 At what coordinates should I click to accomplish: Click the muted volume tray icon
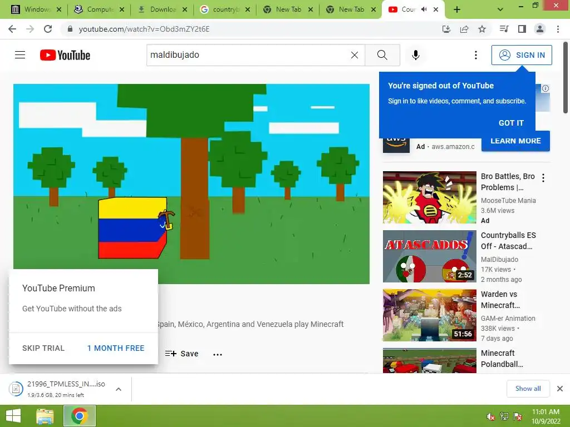click(490, 416)
